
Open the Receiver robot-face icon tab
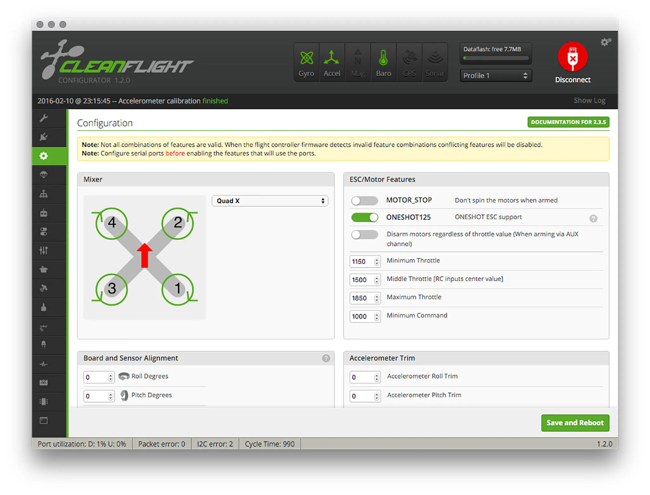tap(44, 213)
